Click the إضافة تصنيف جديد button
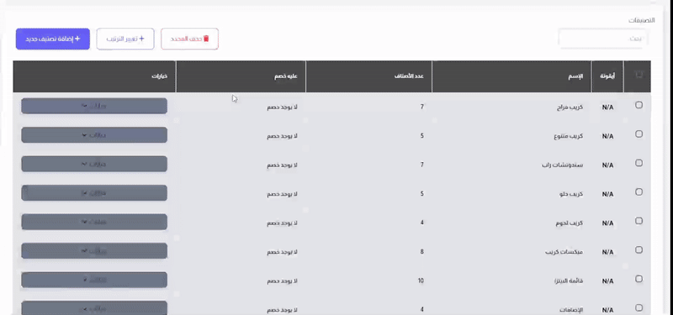Viewport: 673px width, 315px height. tap(53, 39)
